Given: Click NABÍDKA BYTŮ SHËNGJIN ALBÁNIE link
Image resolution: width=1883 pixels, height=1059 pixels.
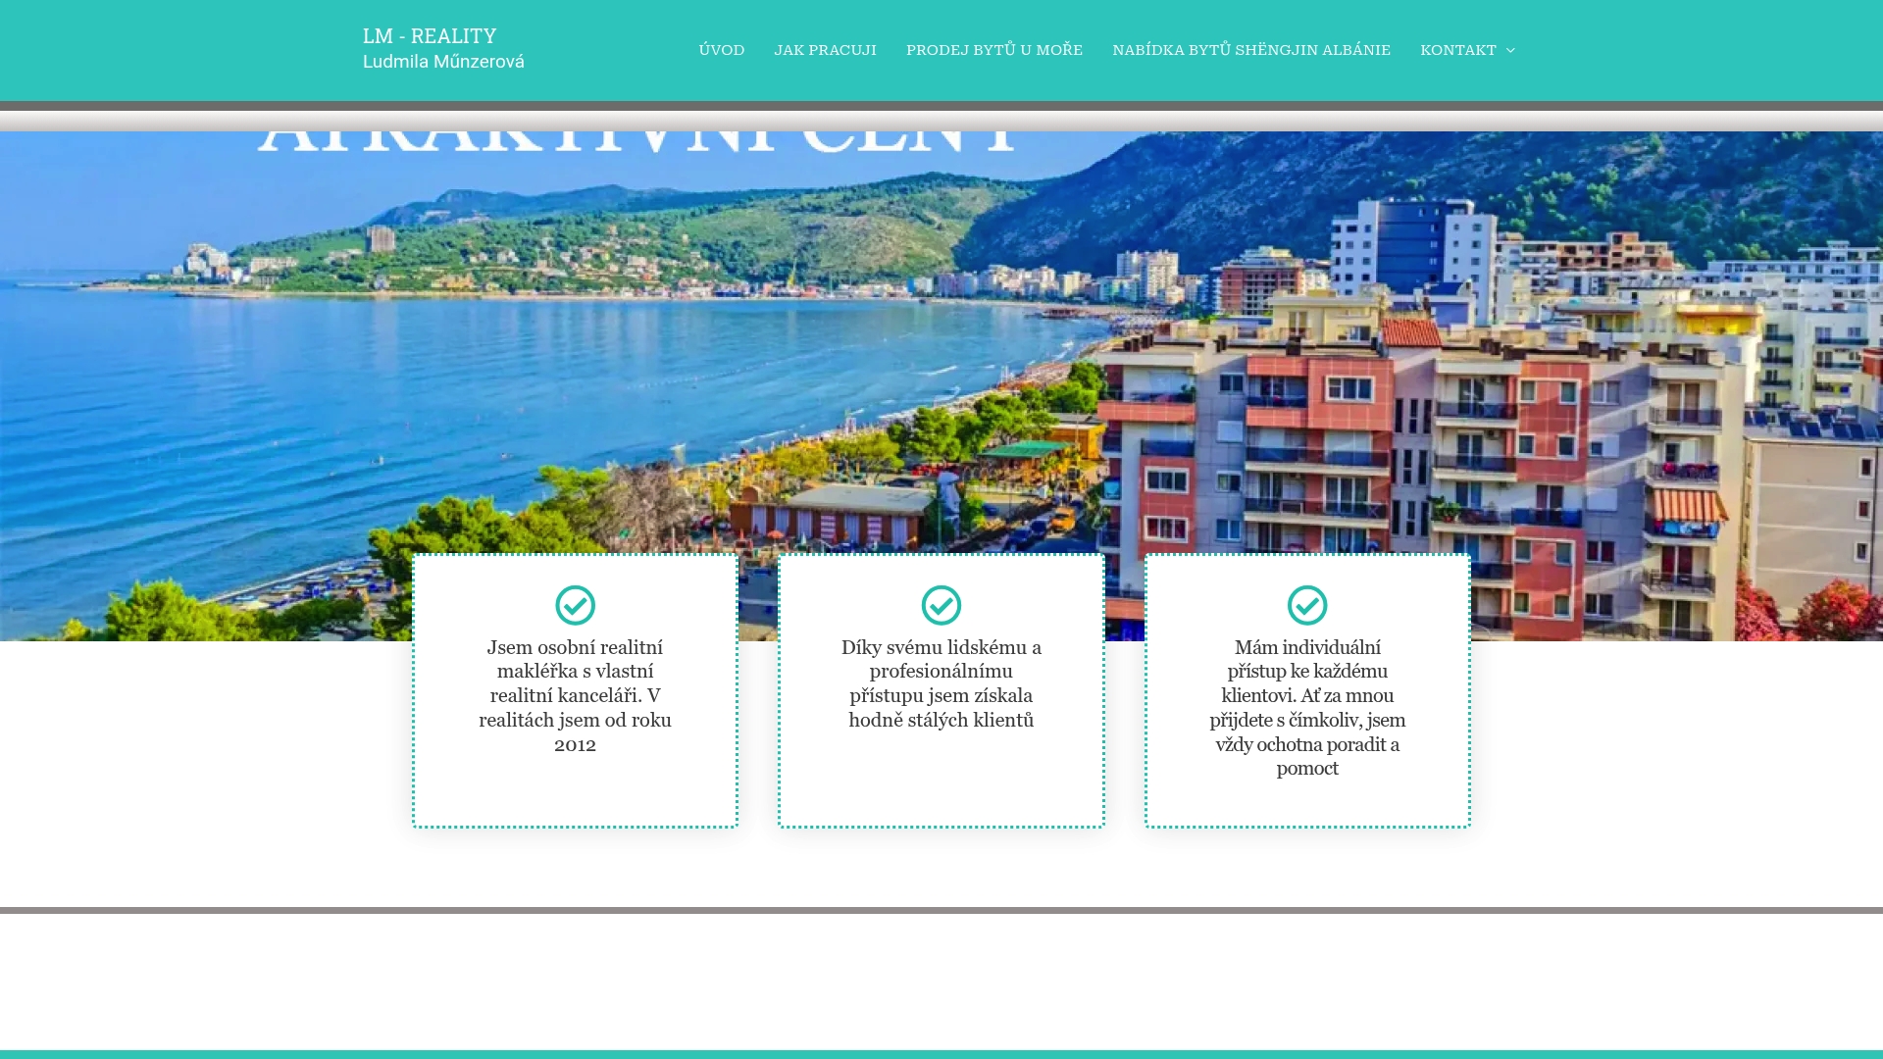Looking at the screenshot, I should 1250,49.
